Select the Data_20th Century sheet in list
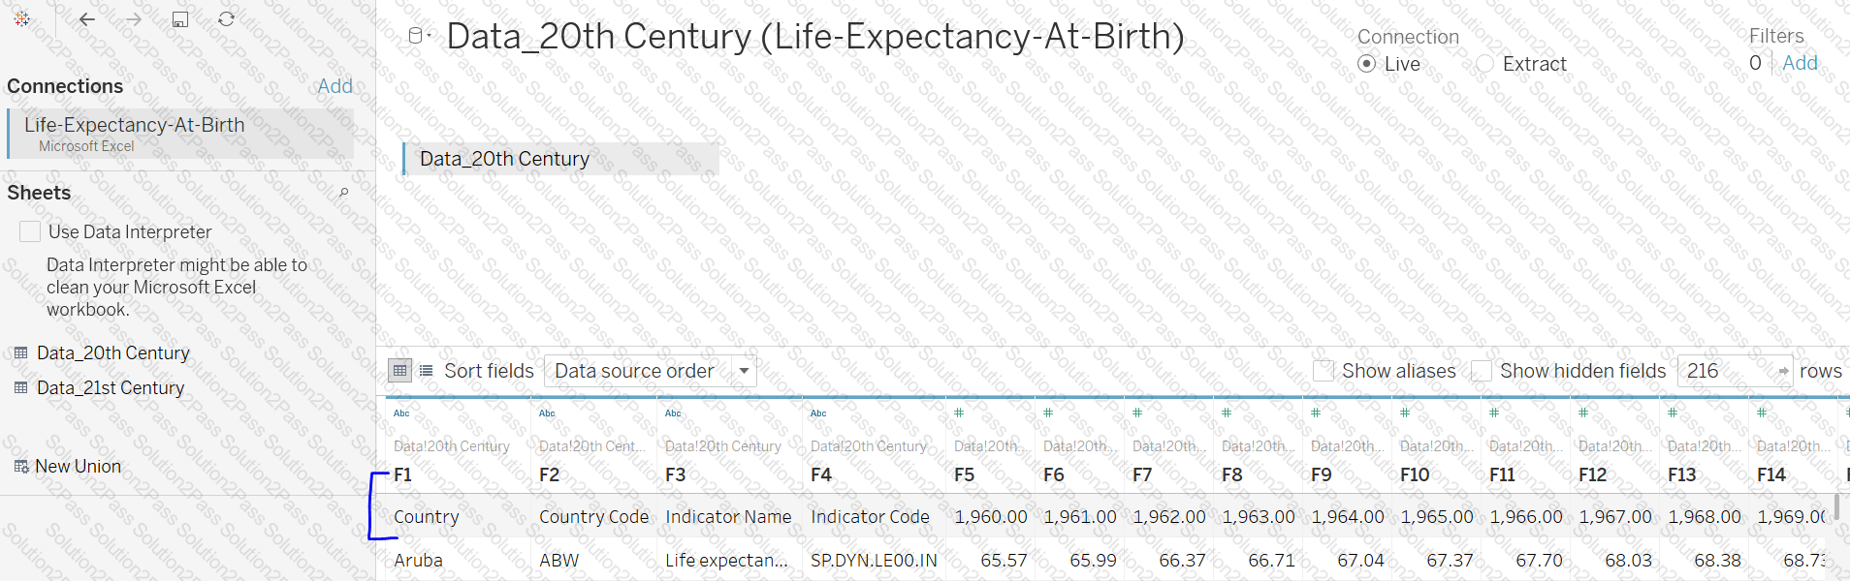Viewport: 1850px width, 581px height. pos(112,353)
